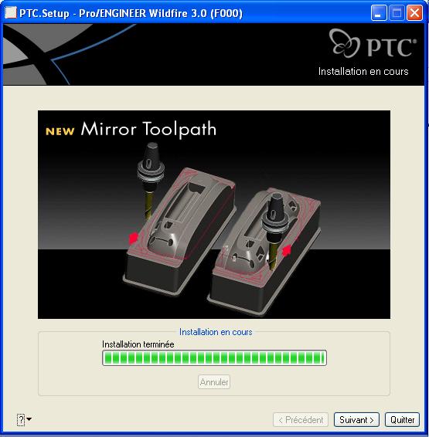429x437 pixels.
Task: Go back with the Précédent button
Action: click(301, 420)
